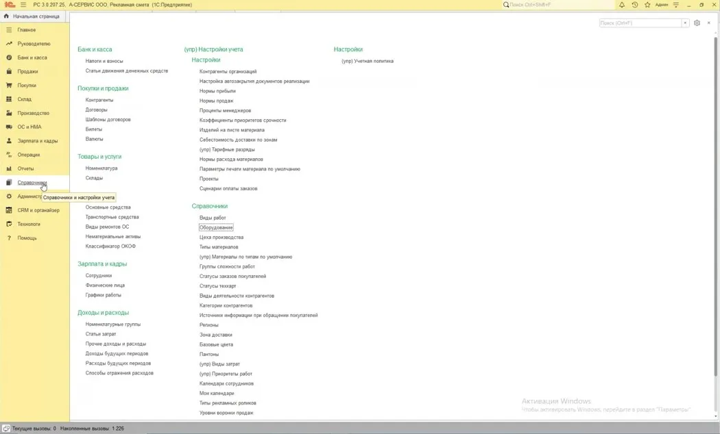Open the Зарплата и кадры person icon

pos(9,141)
